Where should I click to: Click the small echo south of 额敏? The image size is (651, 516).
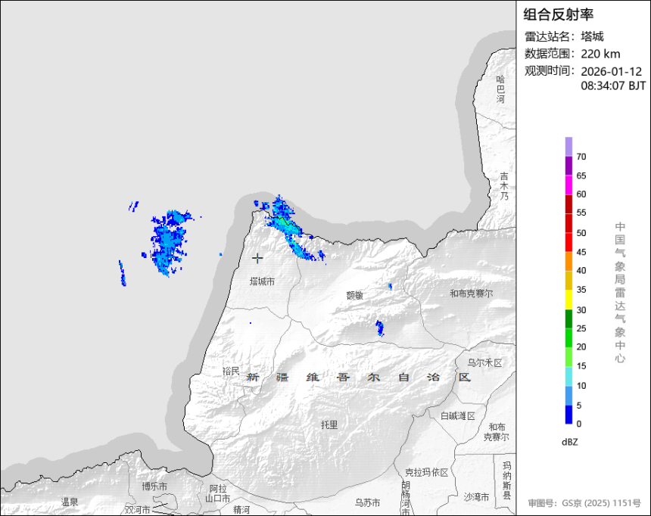[x=379, y=328]
